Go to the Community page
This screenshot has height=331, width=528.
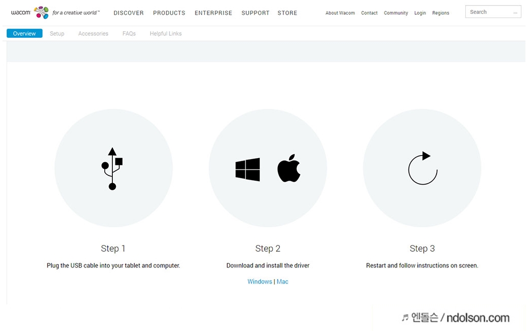(x=396, y=13)
